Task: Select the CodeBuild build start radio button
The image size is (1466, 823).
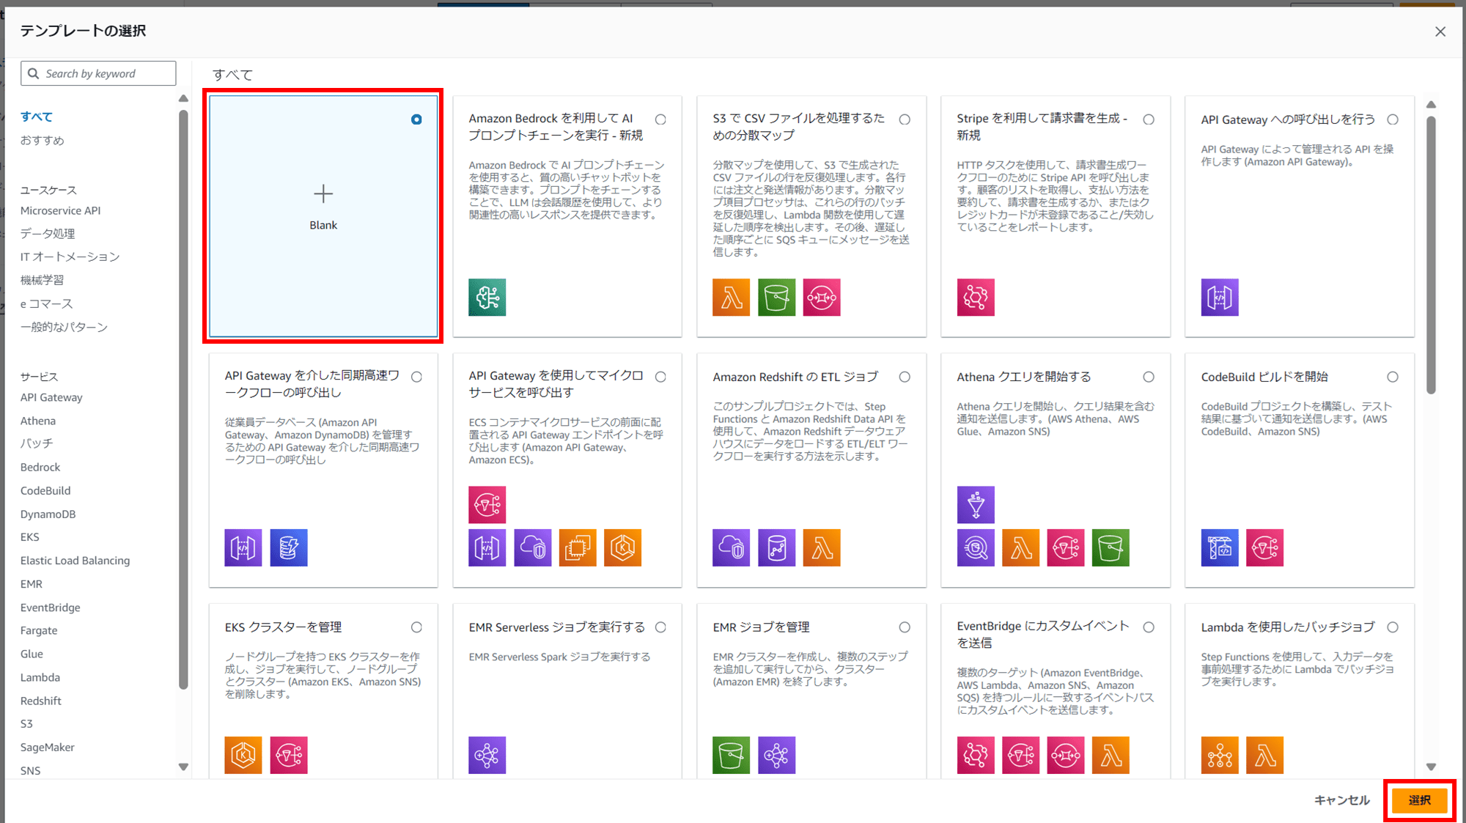Action: 1393,377
